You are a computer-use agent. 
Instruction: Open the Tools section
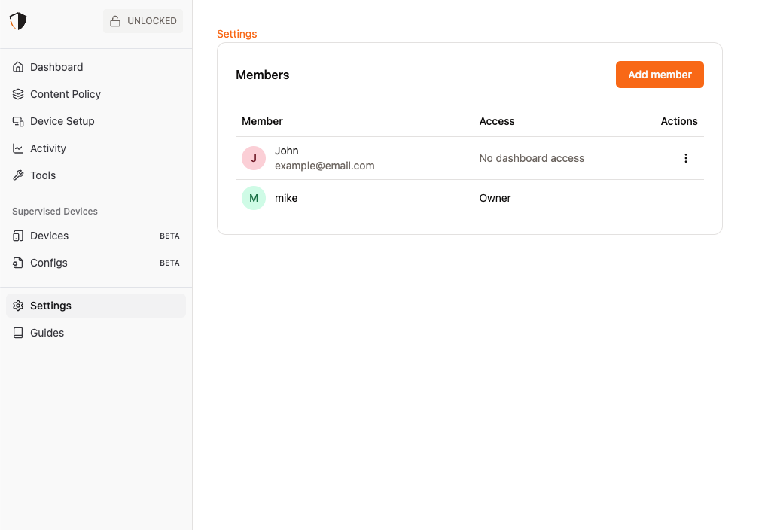(x=96, y=175)
